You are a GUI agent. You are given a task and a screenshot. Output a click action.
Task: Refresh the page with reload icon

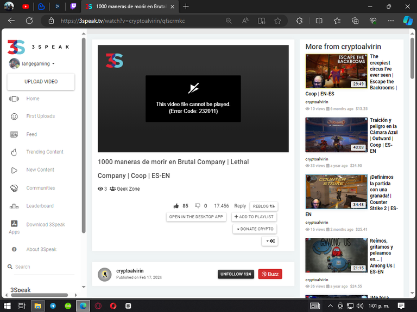click(29, 21)
